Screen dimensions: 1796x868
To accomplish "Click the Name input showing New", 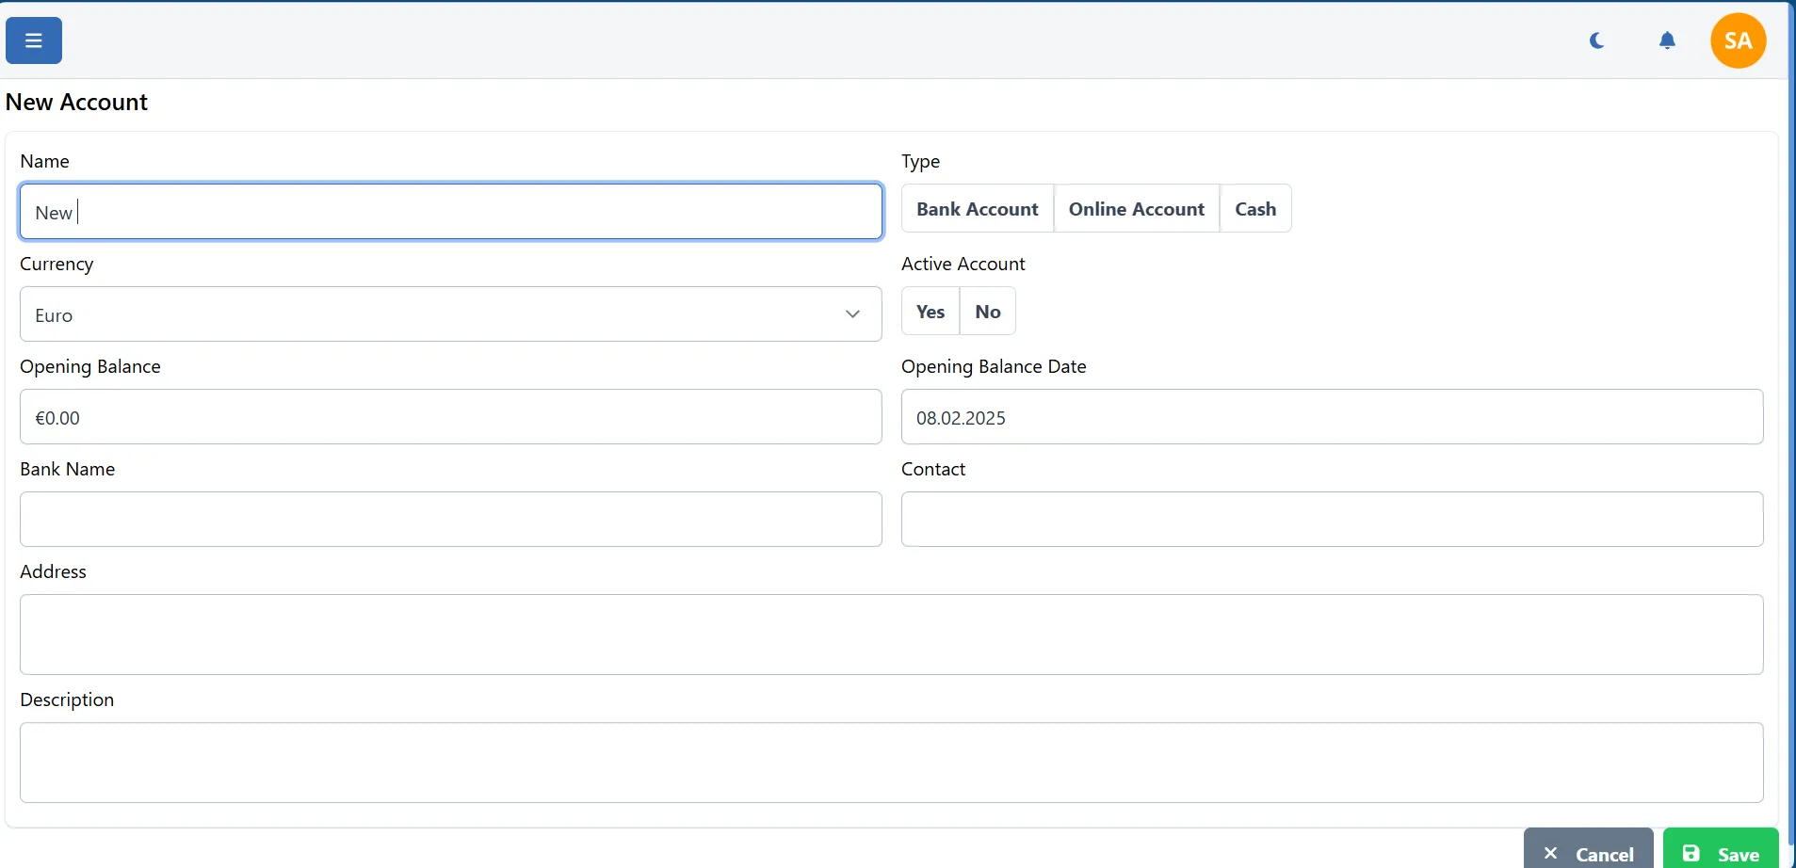I will pos(450,211).
